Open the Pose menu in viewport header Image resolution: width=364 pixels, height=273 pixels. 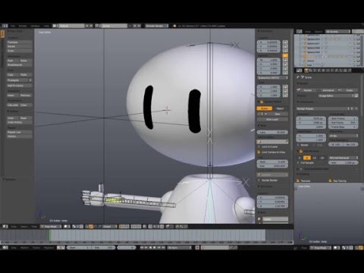click(x=34, y=227)
